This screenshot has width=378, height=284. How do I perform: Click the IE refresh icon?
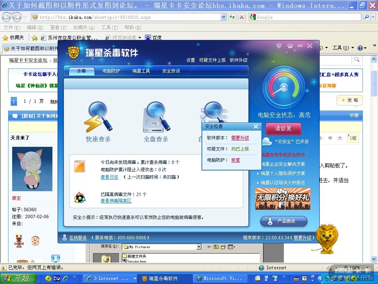(x=232, y=17)
